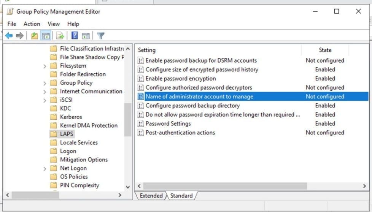This screenshot has height=212, width=372.
Task: Expand the Net Logon tree node
Action: (45, 169)
